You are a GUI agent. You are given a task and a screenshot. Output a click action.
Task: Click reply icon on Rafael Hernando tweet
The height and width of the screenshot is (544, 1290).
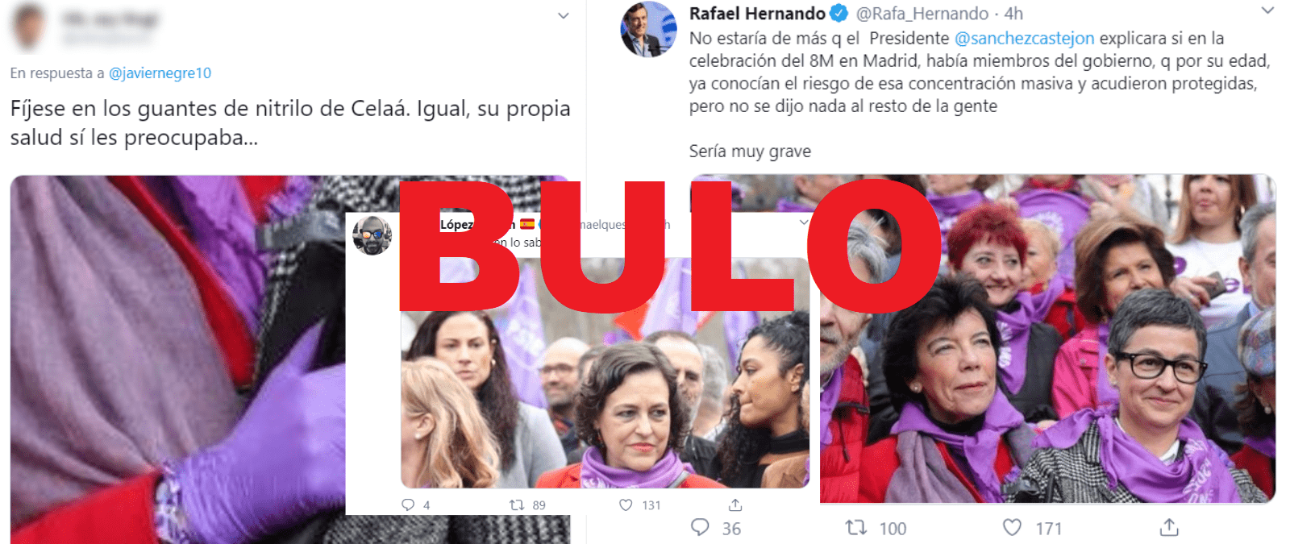[700, 528]
